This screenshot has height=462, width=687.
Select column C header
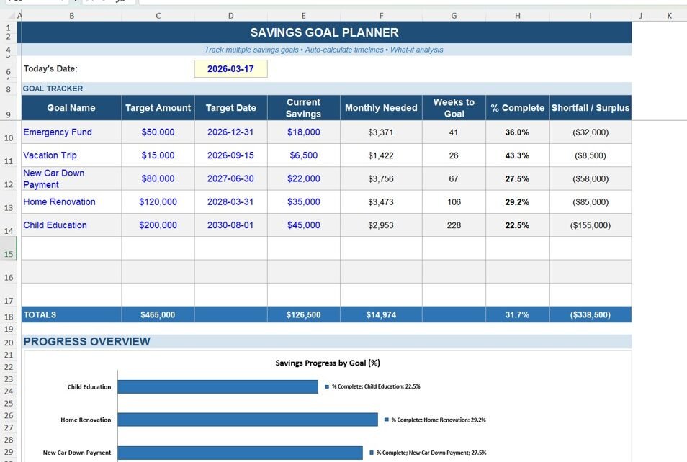158,15
